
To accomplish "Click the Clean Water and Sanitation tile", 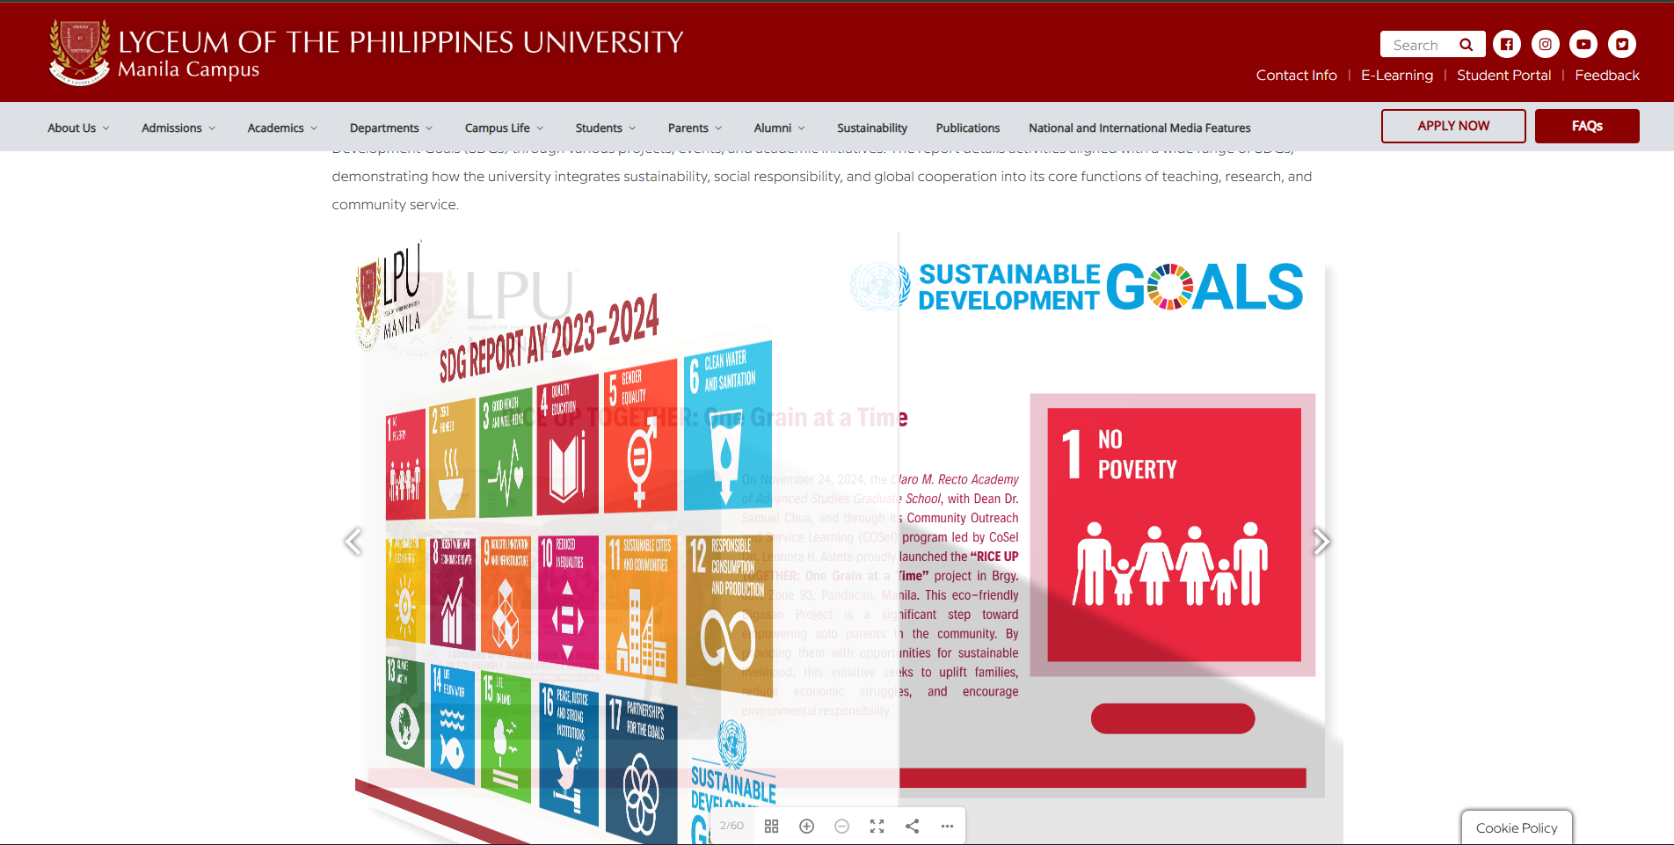I will click(x=727, y=426).
